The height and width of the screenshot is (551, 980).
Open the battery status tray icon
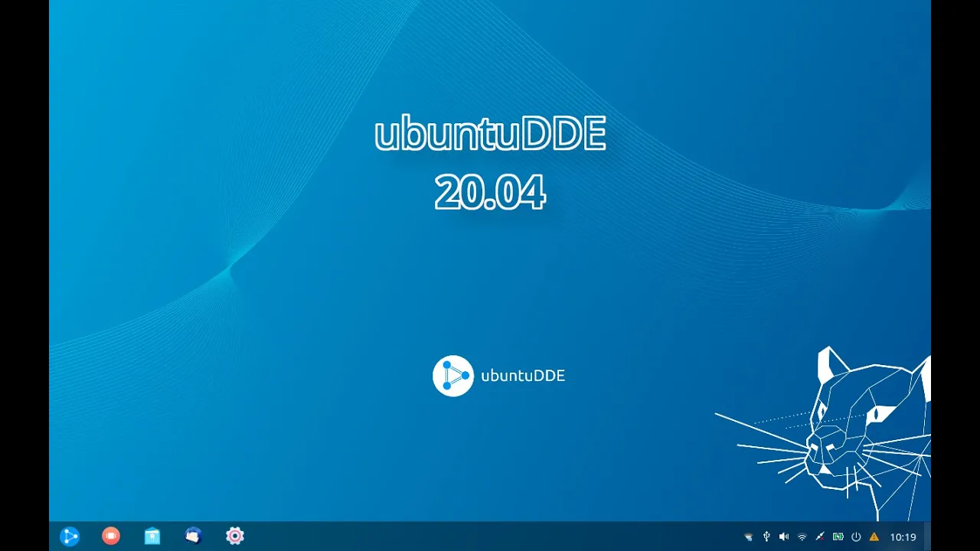click(838, 537)
